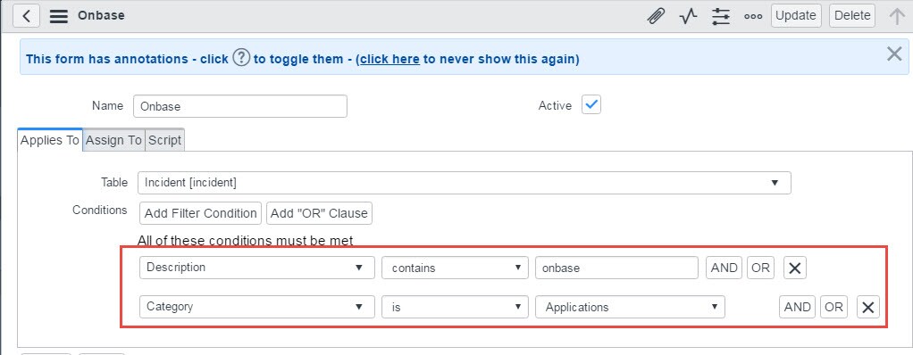Dismiss the annotations banner with X
This screenshot has width=913, height=355.
[893, 54]
